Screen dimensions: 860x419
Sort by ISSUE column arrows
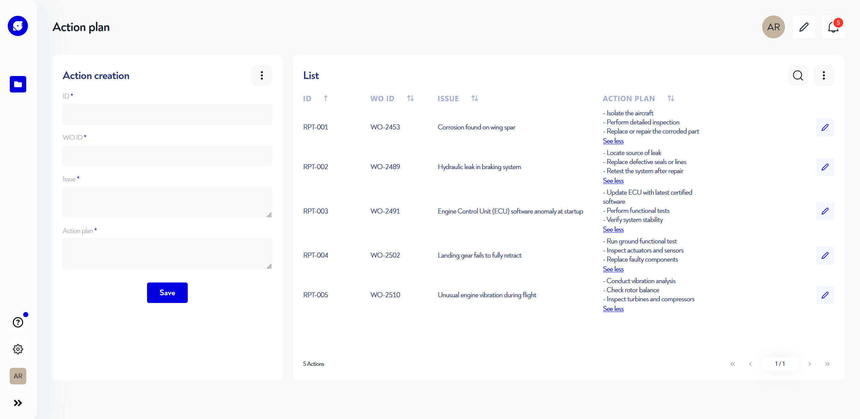point(475,98)
